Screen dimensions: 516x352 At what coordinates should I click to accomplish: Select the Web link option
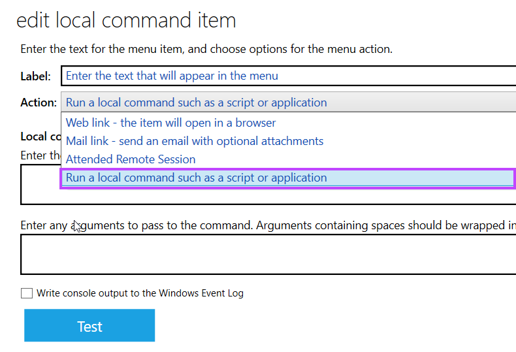(x=171, y=123)
